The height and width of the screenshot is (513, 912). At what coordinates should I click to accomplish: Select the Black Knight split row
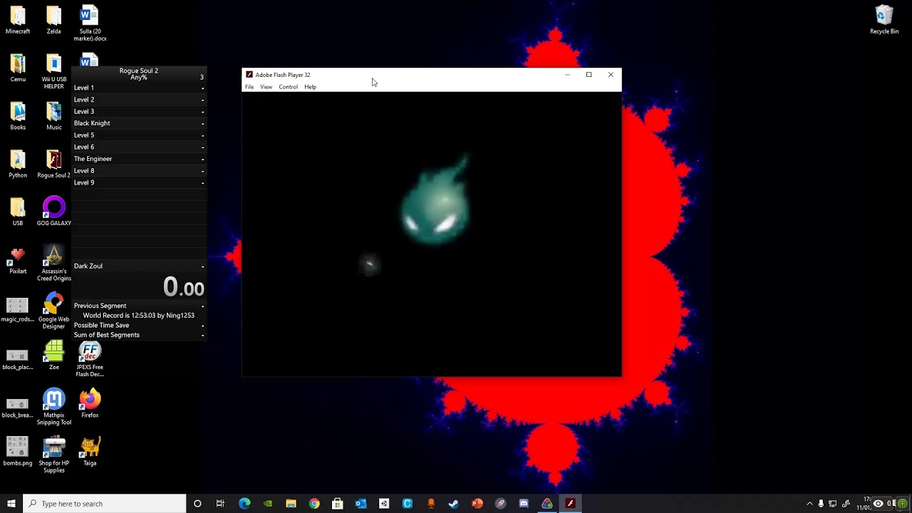139,123
